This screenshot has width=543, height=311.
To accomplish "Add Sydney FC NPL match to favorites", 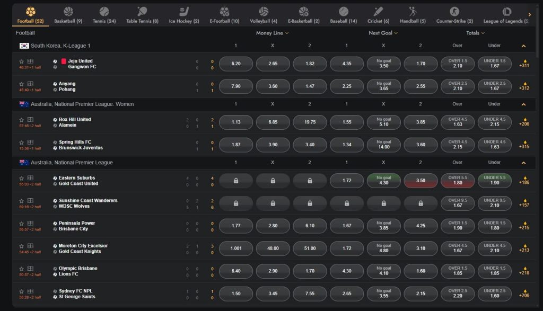I will pos(21,291).
